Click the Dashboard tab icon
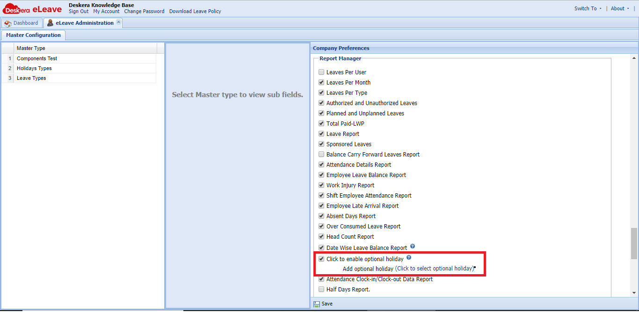 coord(8,23)
